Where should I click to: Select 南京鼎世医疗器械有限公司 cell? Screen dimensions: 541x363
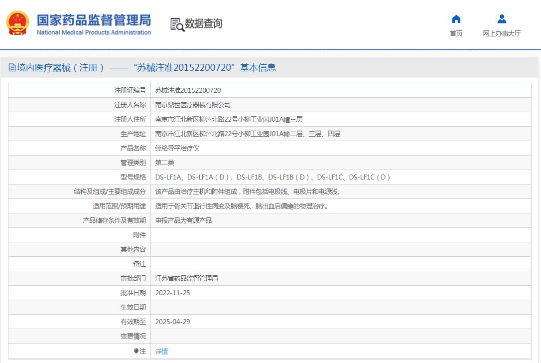[193, 105]
